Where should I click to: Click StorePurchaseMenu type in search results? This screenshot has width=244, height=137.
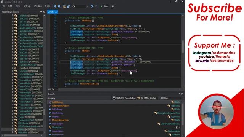170,124
